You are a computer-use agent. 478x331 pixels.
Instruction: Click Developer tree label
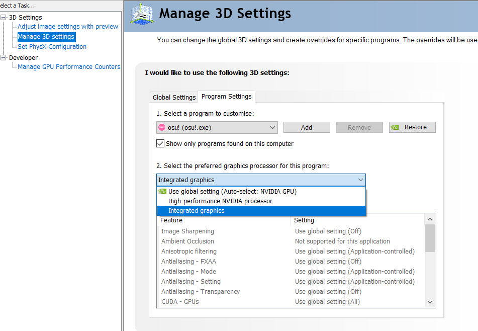pyautogui.click(x=24, y=58)
